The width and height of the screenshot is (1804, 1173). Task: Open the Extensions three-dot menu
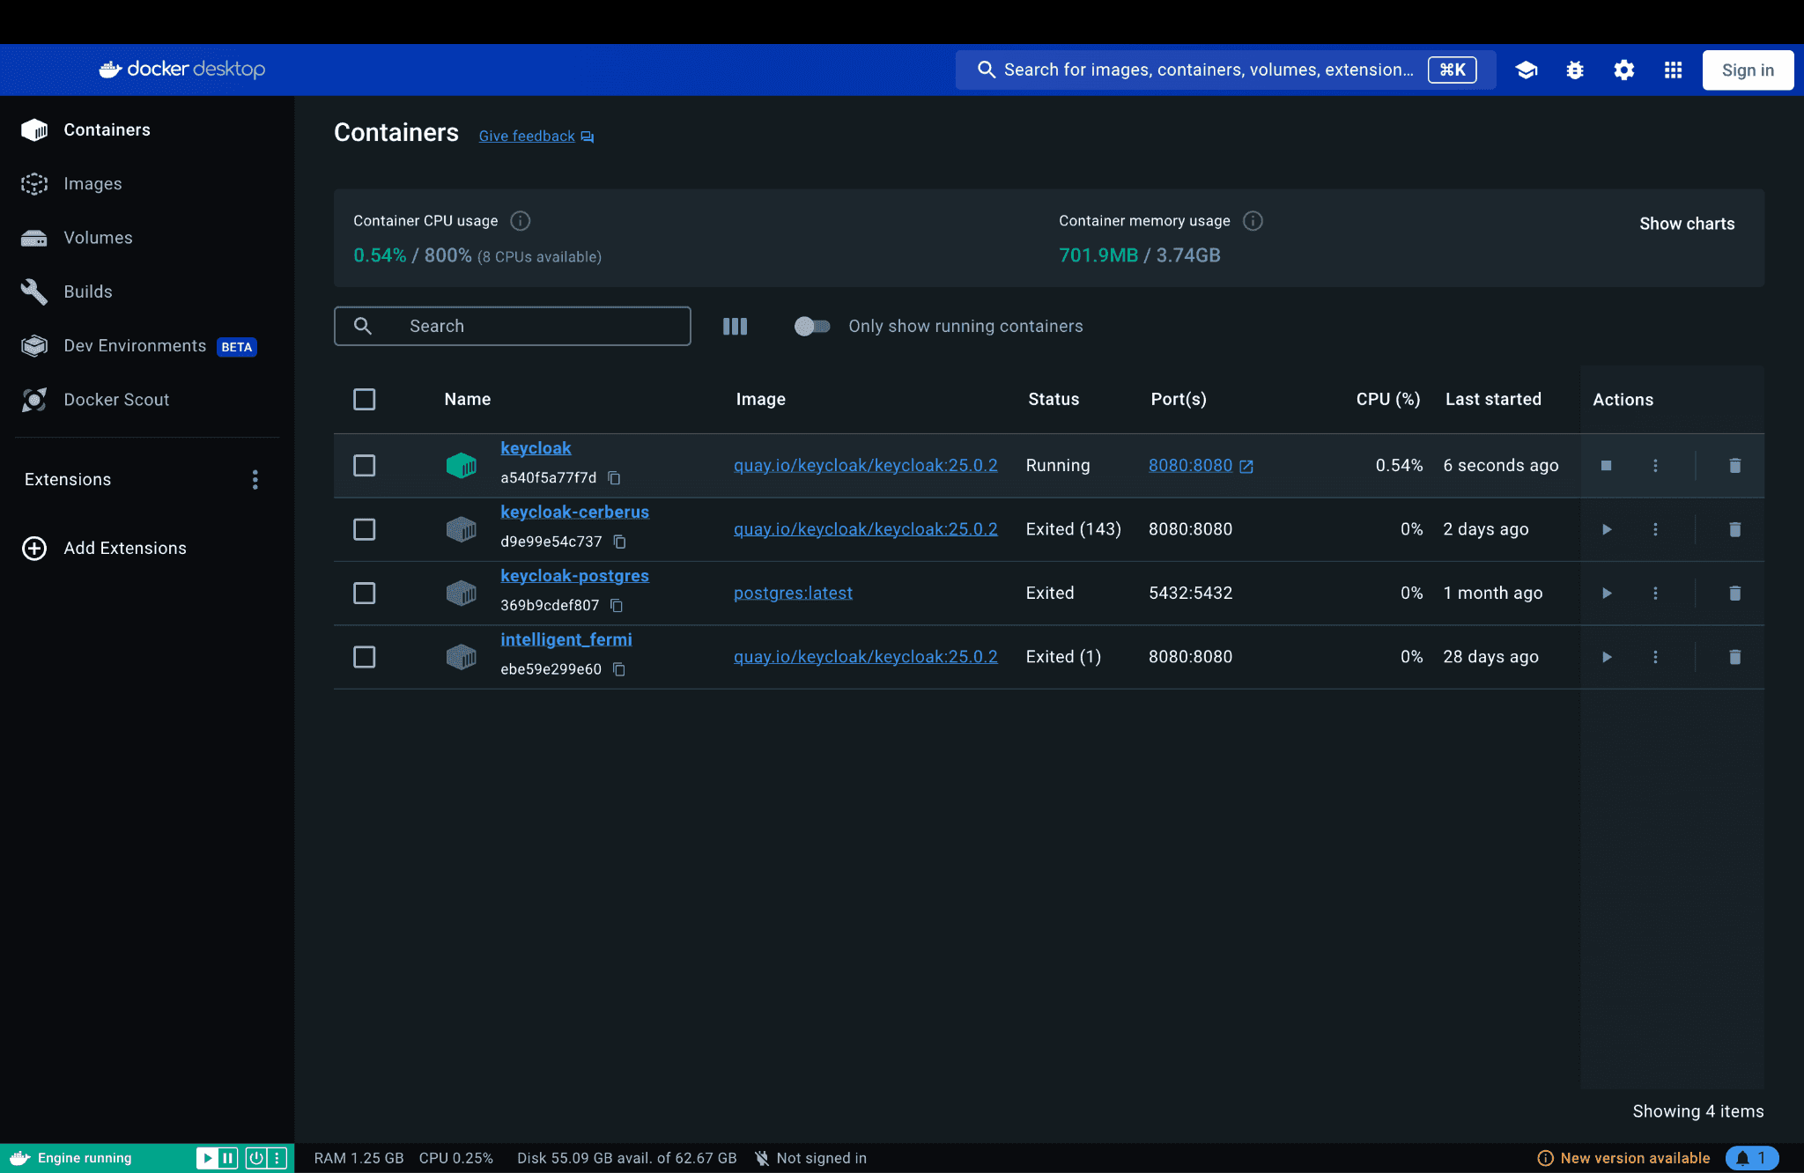coord(255,479)
